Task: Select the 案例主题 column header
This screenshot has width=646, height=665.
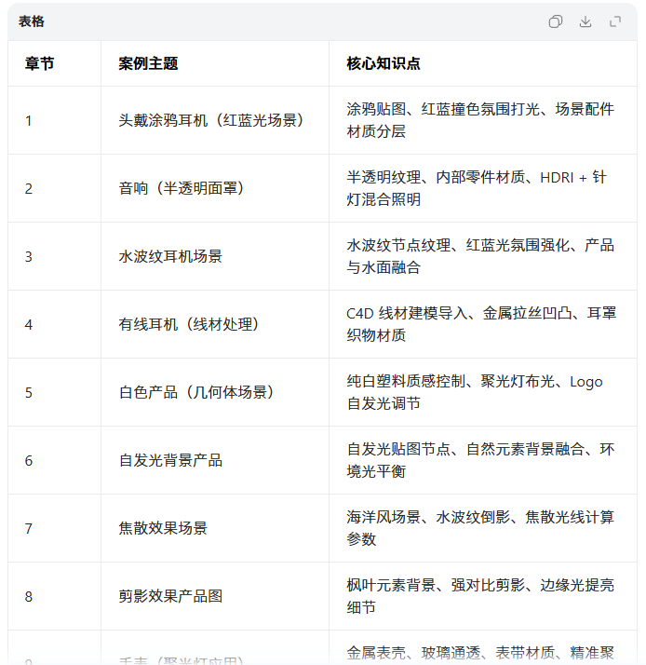Action: [148, 63]
